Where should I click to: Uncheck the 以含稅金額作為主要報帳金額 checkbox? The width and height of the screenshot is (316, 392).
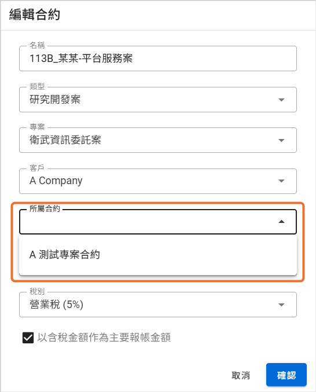click(28, 338)
